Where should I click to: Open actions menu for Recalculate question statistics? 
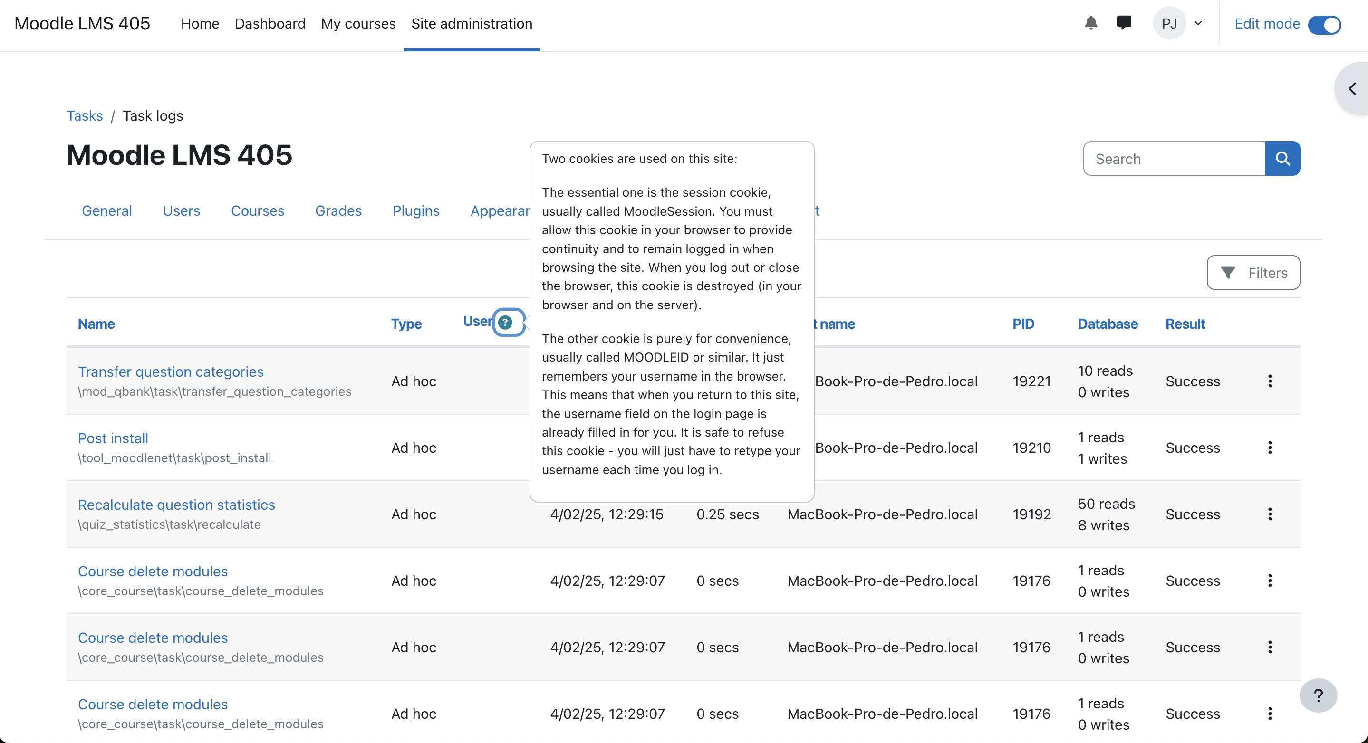tap(1270, 514)
